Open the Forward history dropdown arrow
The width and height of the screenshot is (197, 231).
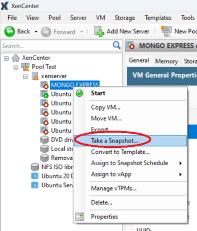pyautogui.click(x=81, y=32)
